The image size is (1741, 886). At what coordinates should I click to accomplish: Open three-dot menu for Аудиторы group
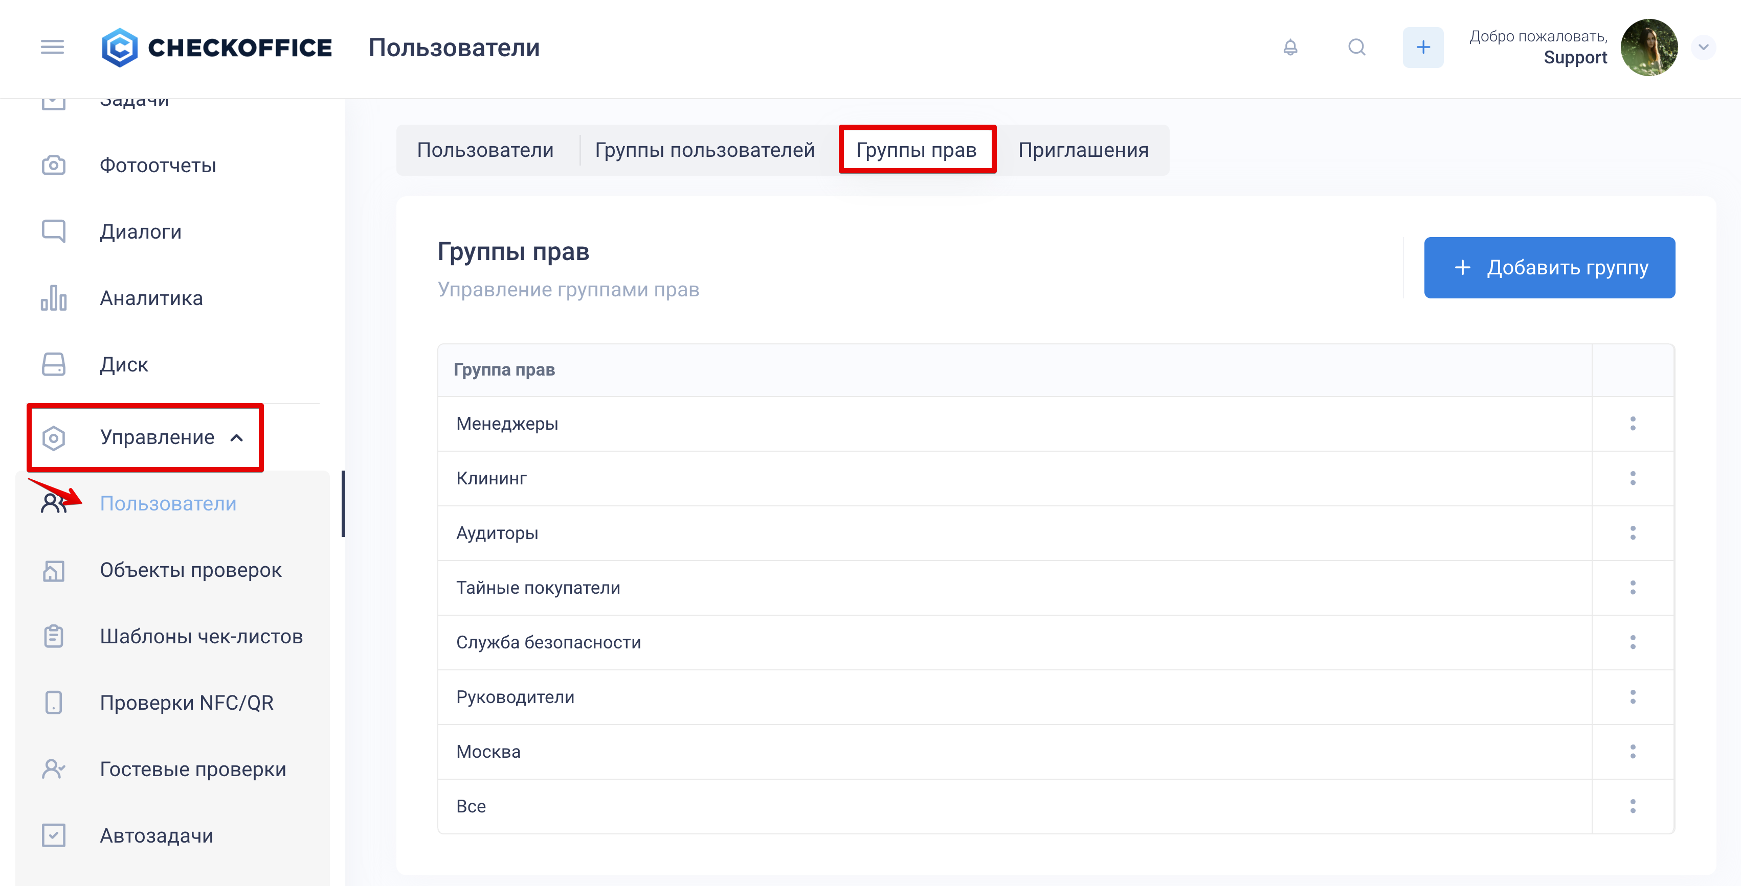1632,533
